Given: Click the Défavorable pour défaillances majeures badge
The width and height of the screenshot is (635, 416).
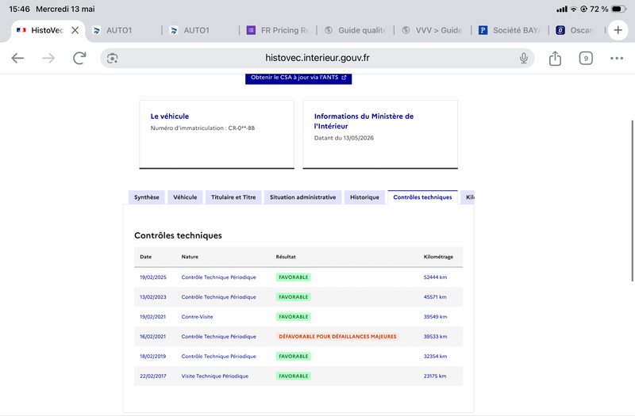Looking at the screenshot, I should point(337,336).
